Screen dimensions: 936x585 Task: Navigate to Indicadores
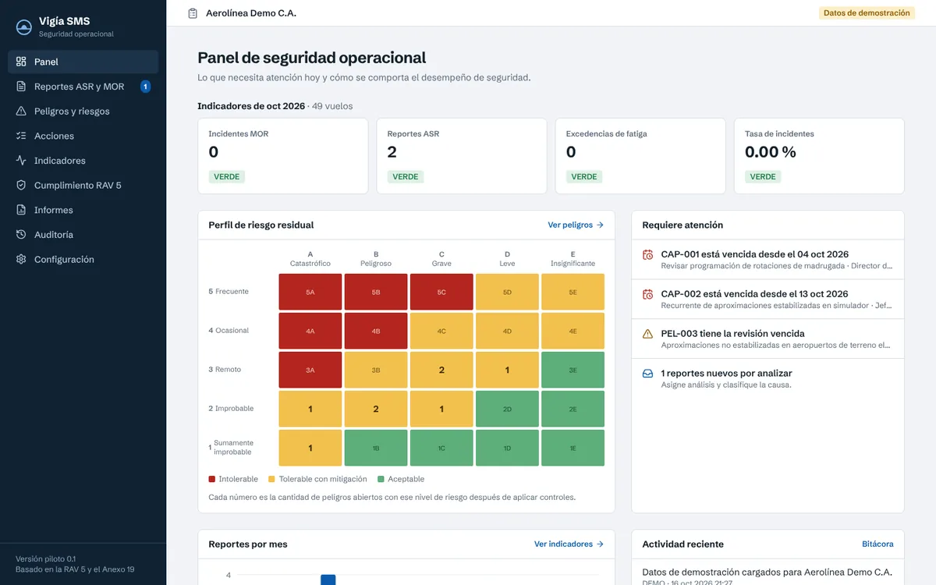(83, 161)
